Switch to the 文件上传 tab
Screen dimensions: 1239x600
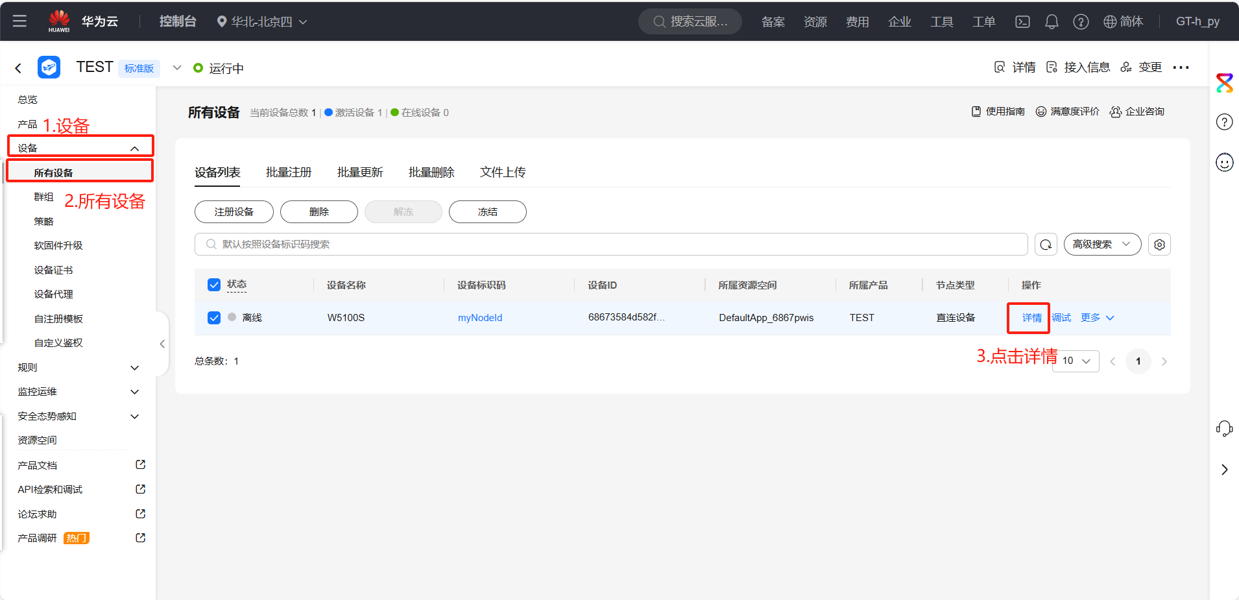503,173
